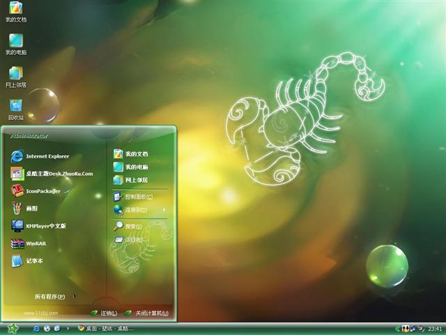Click Internet Explorer quick launch icon
The height and width of the screenshot is (335, 446).
point(36,328)
